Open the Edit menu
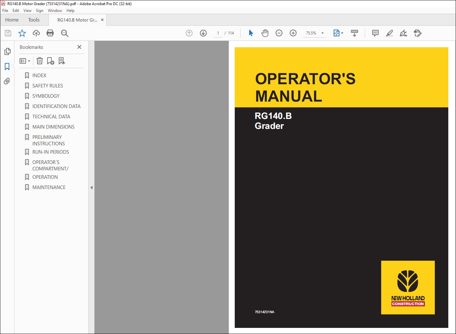This screenshot has width=456, height=334. point(16,11)
